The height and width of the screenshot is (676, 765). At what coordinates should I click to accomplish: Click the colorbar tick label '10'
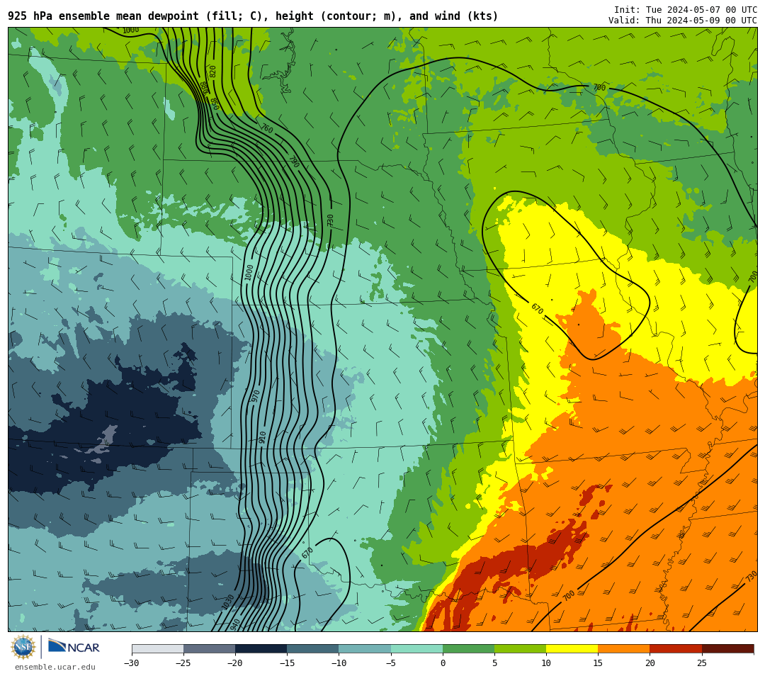[x=546, y=663]
